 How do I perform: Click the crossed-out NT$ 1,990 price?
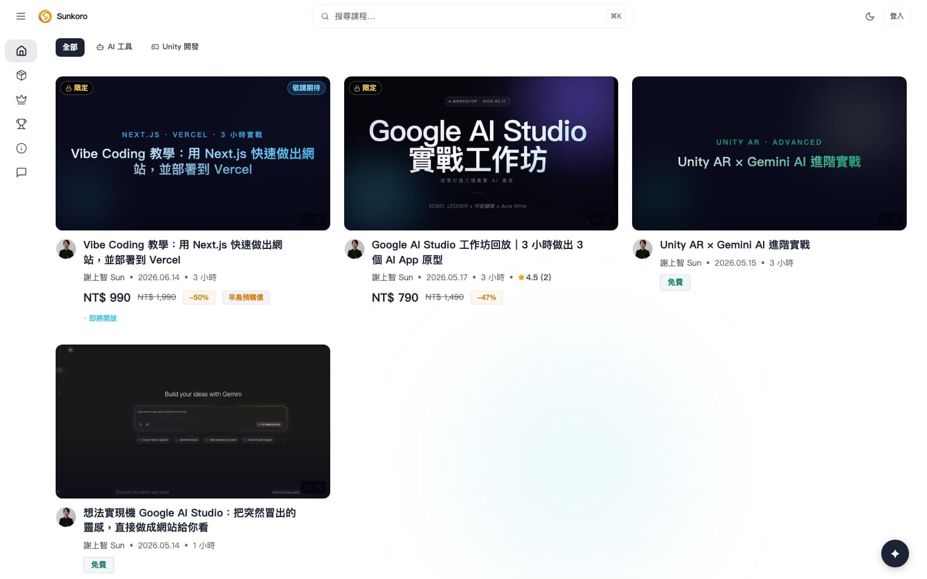click(x=157, y=297)
